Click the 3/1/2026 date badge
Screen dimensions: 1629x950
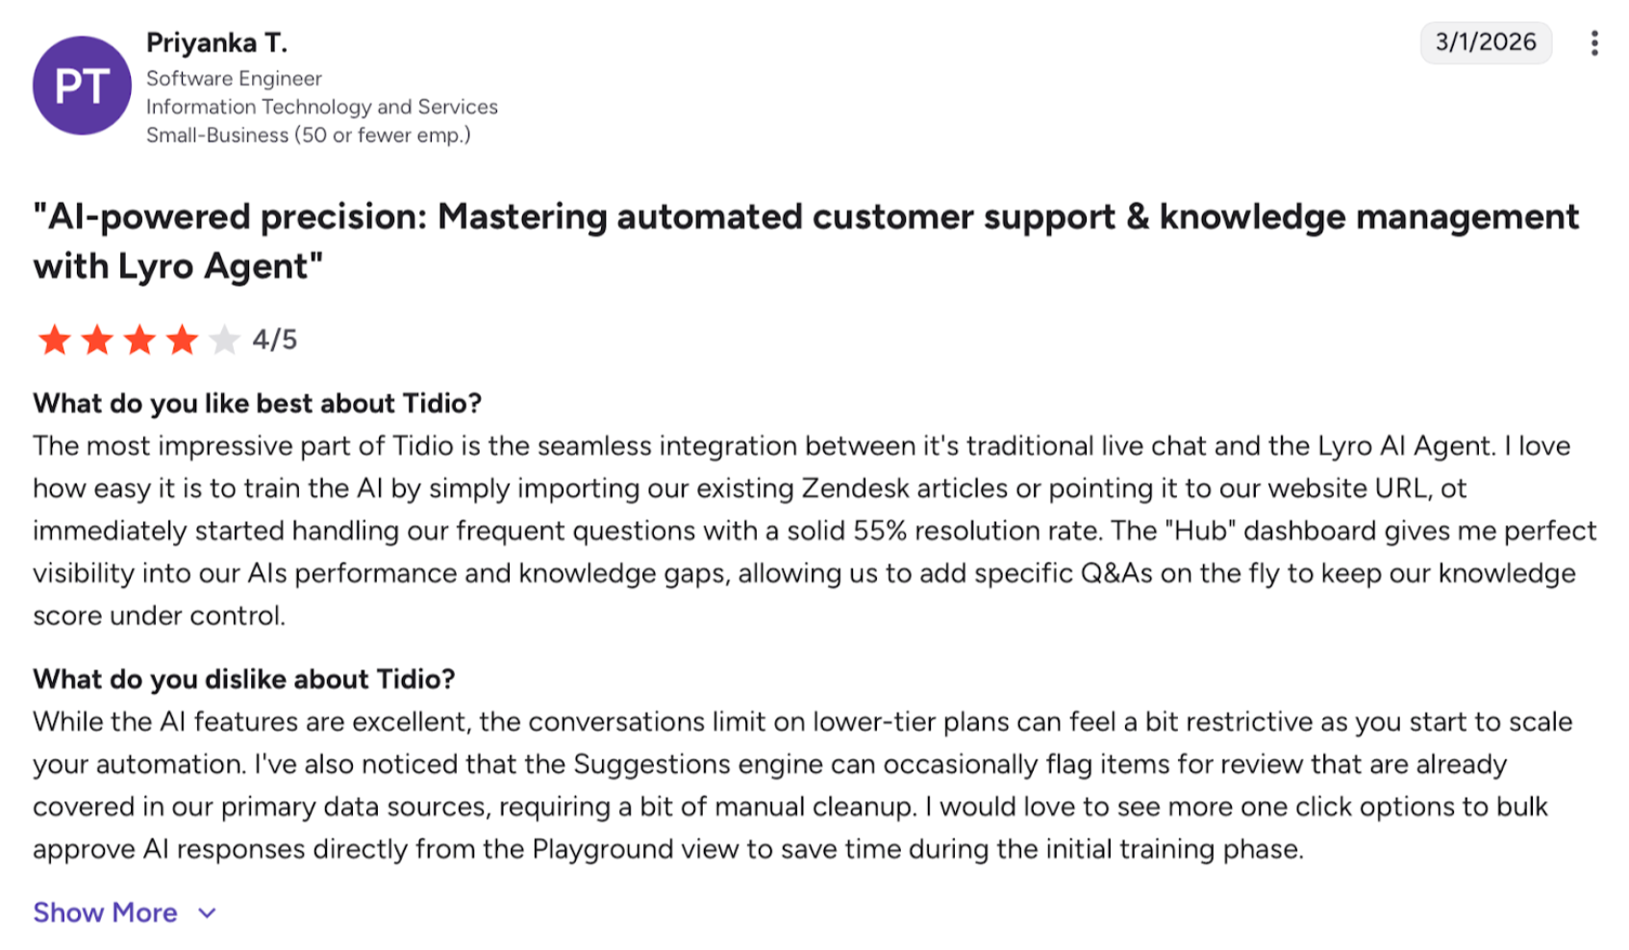1485,42
